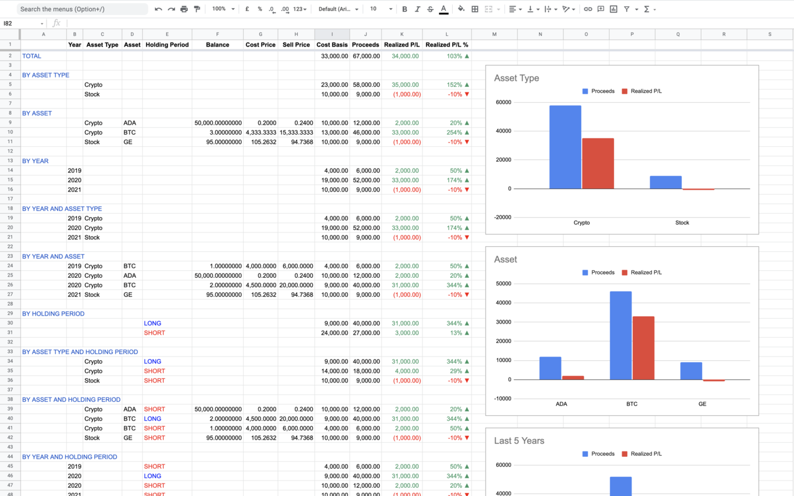The width and height of the screenshot is (794, 496).
Task: Select column F by its header
Action: coord(218,34)
